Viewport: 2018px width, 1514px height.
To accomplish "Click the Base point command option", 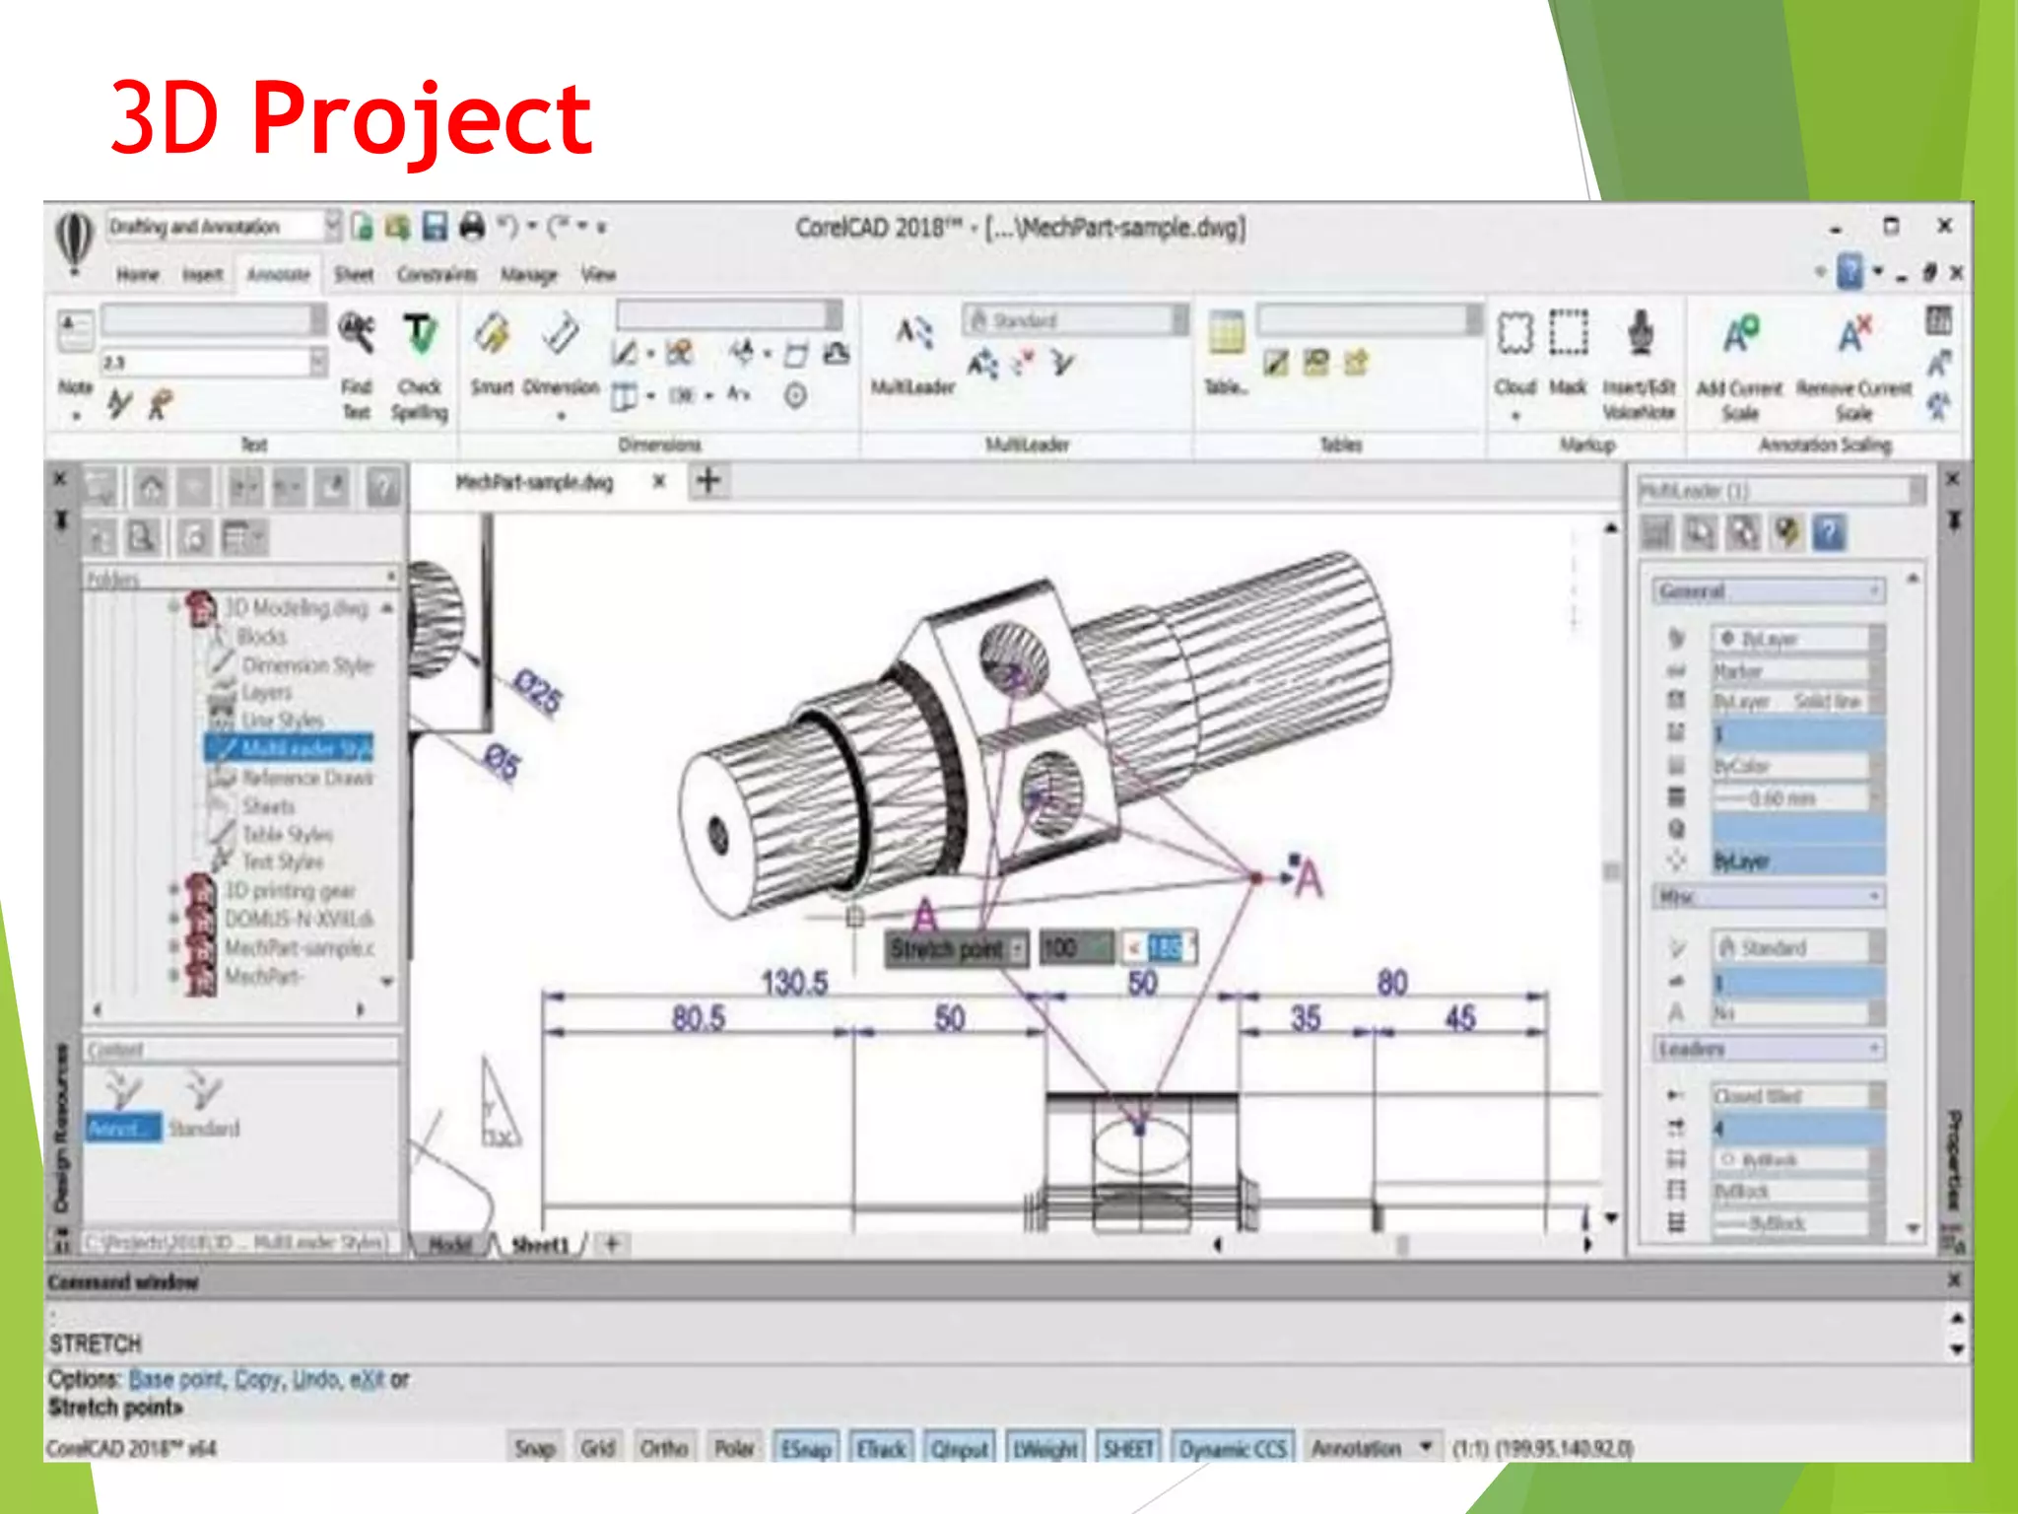I will (x=176, y=1379).
